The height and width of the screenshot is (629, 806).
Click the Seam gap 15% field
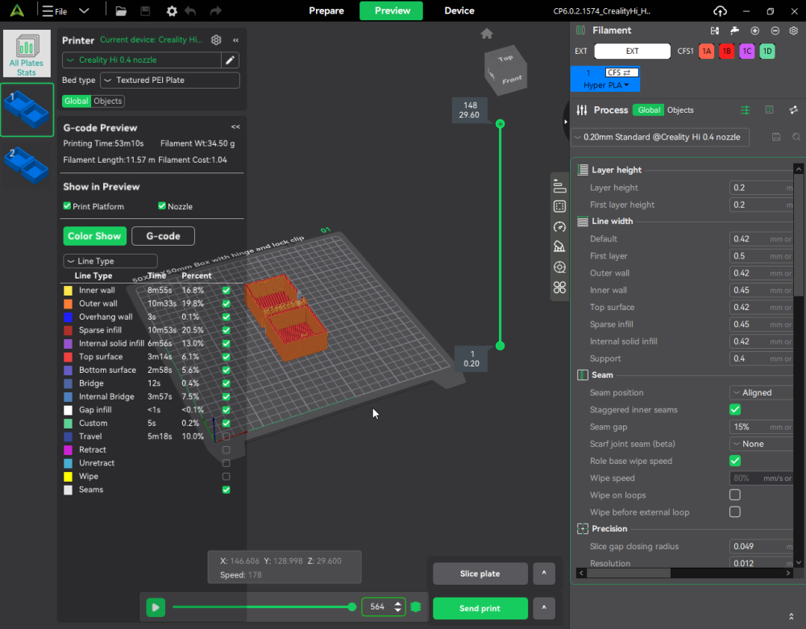[762, 427]
